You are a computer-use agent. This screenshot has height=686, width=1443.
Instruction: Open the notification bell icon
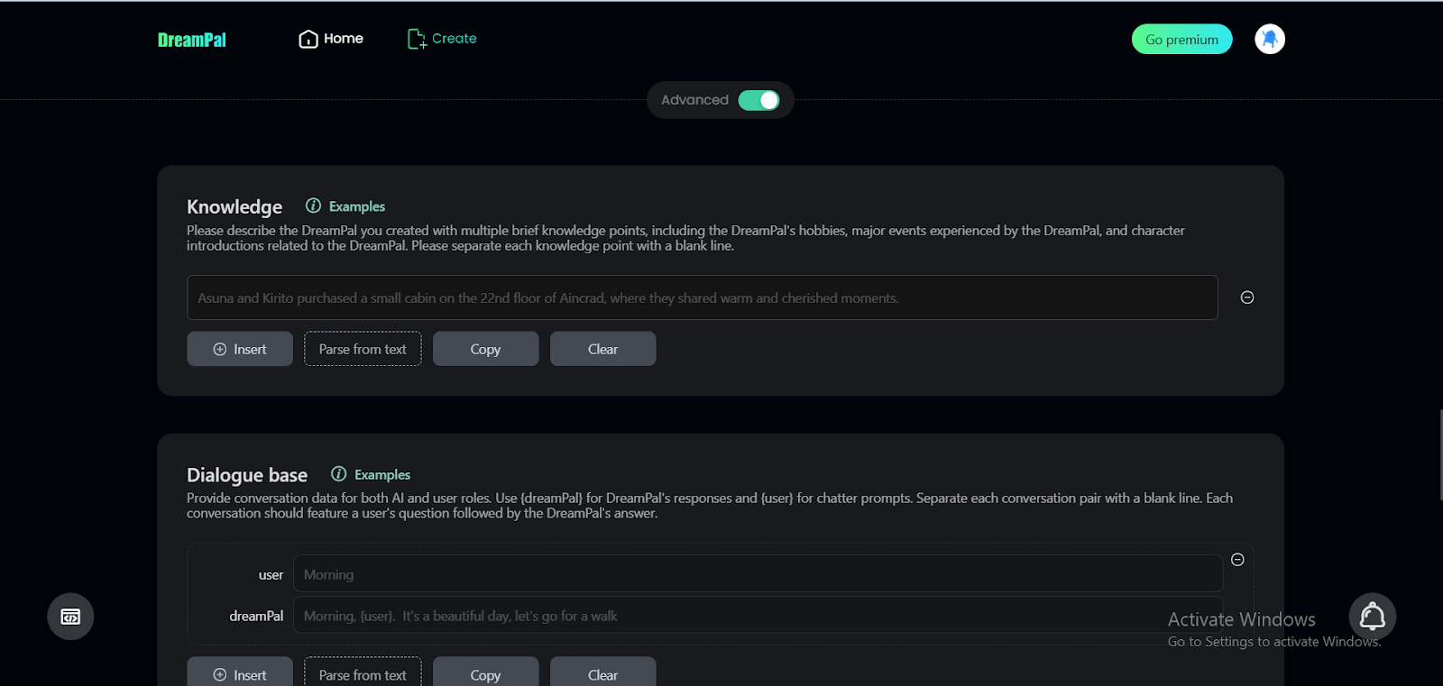coord(1373,617)
